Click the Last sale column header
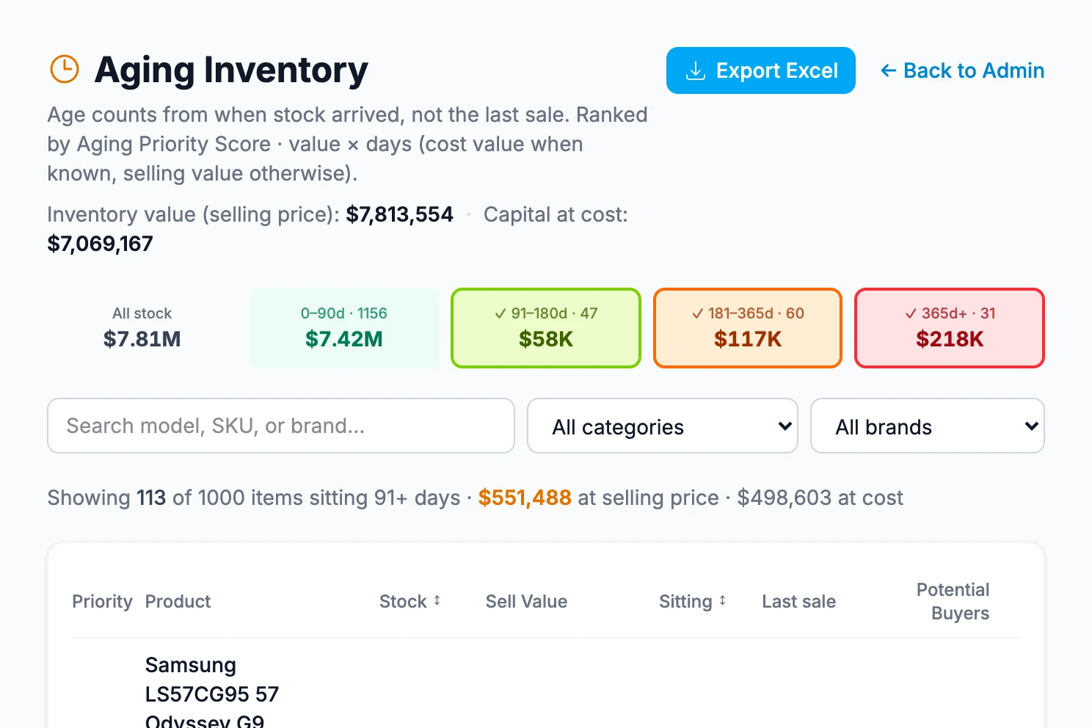Screen dimensions: 1092x728 798,601
